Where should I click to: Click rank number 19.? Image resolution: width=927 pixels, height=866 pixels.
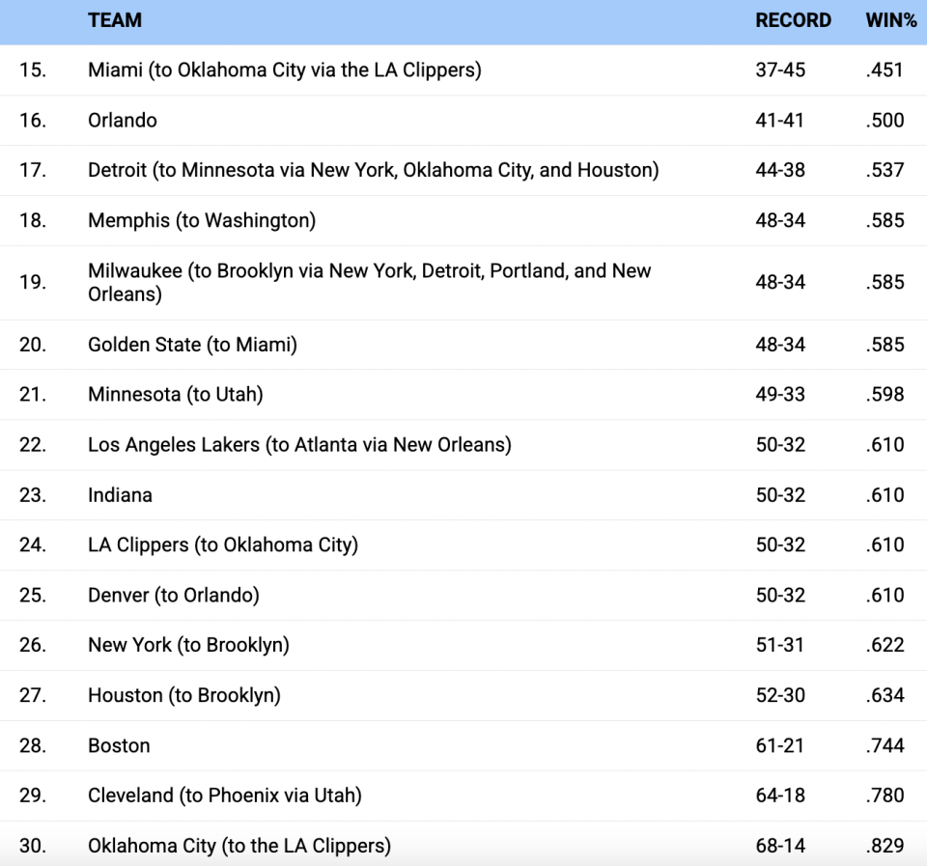pyautogui.click(x=33, y=282)
